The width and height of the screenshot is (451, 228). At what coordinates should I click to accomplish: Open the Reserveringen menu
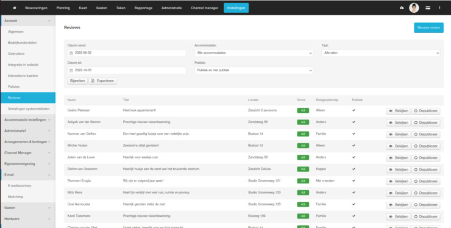[x=36, y=8]
